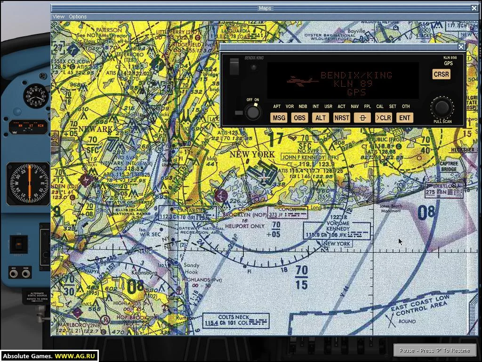
Task: Open the View menu
Action: point(58,16)
